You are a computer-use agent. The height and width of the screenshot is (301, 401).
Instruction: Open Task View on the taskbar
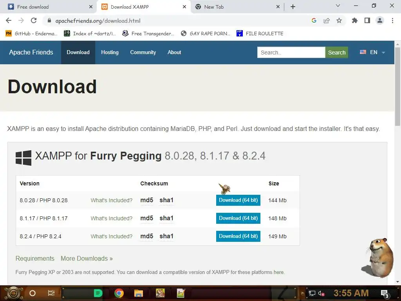[51, 293]
